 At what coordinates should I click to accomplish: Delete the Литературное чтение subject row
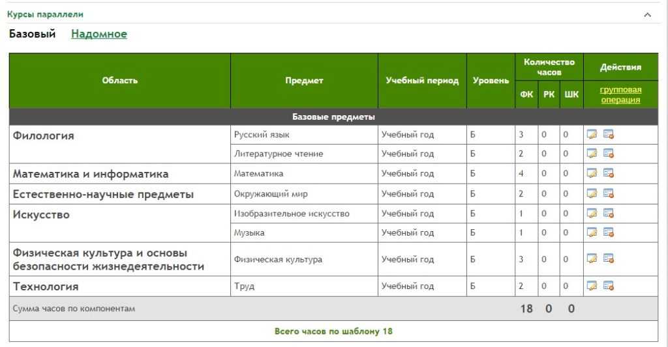point(609,154)
